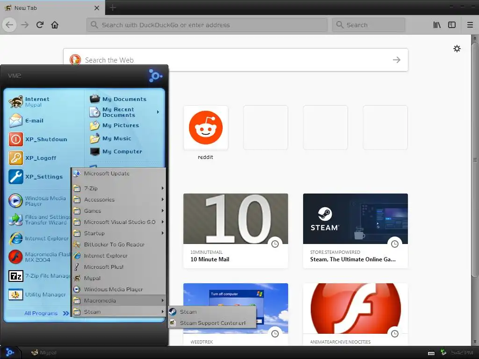Click the page vertical scrollbar thumb

click(x=474, y=160)
